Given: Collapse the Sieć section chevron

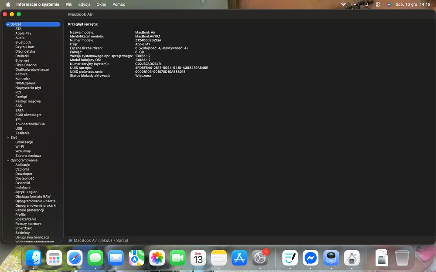Looking at the screenshot, I should click(8, 138).
